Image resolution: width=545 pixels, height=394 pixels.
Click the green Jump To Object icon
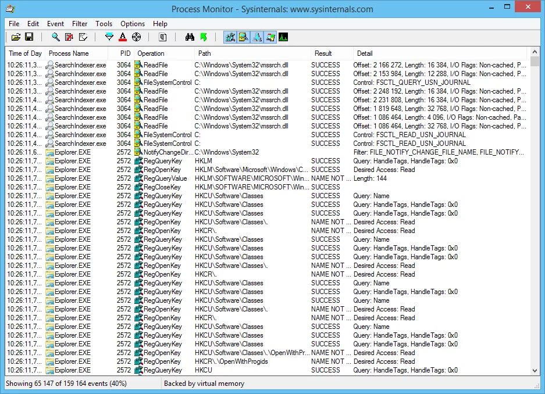[204, 37]
